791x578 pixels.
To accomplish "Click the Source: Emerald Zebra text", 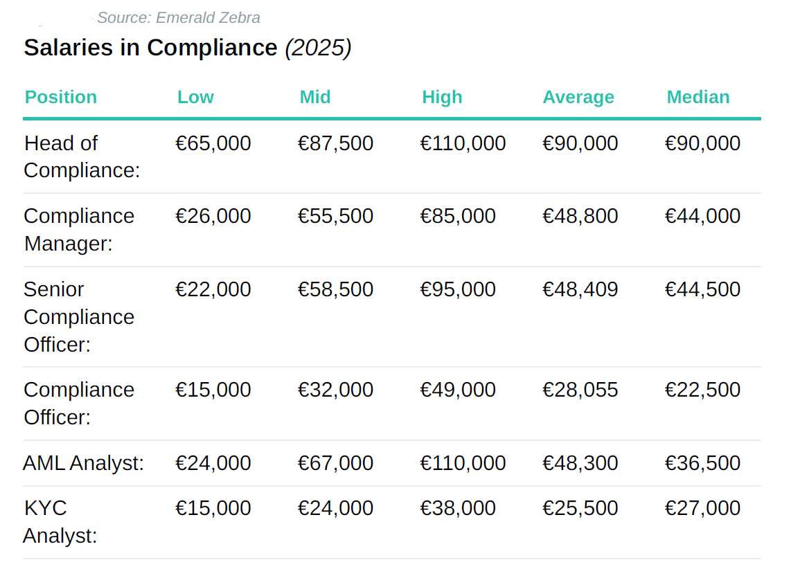I will [179, 18].
